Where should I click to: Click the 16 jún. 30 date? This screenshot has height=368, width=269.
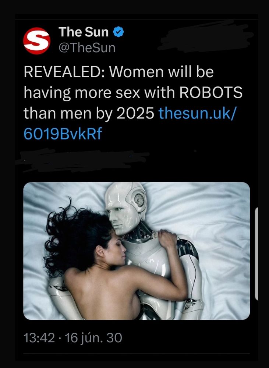93,338
